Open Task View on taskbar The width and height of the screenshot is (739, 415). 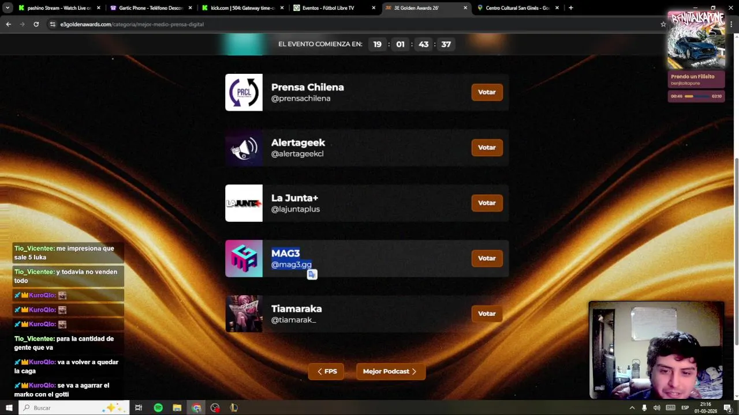139,408
